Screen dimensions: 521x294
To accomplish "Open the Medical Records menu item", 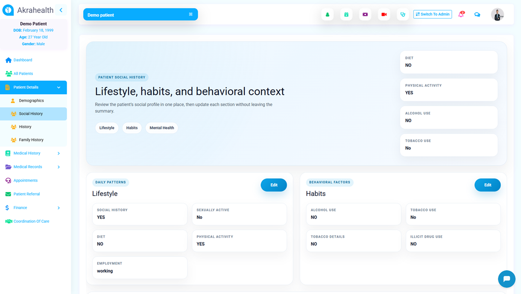I will coord(28,167).
